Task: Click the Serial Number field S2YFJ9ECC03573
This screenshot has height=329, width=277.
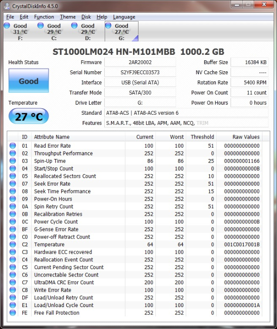Action: pos(140,72)
